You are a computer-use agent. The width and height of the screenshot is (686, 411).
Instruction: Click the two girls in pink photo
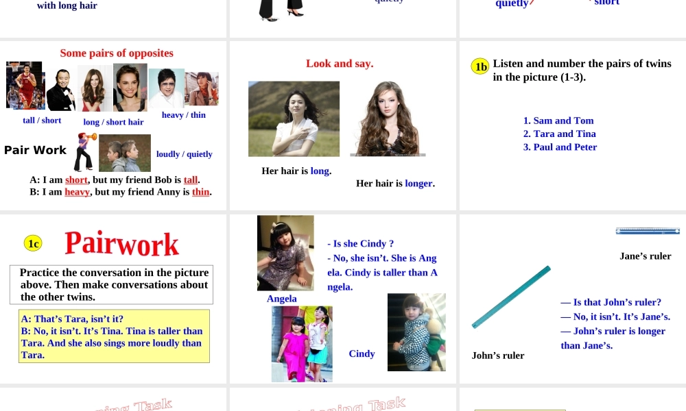pos(302,343)
